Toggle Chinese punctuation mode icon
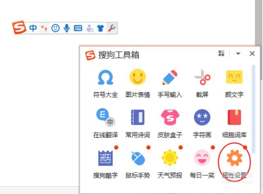The image size is (263, 194). click(44, 28)
